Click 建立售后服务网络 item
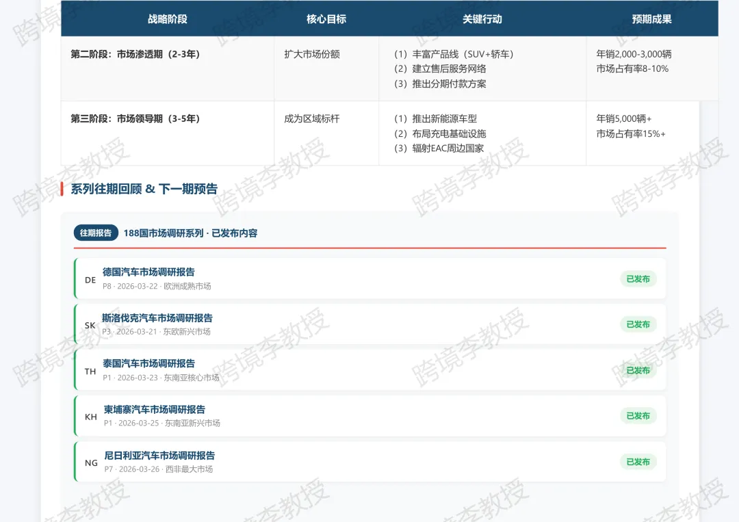This screenshot has height=522, width=739. coord(440,69)
